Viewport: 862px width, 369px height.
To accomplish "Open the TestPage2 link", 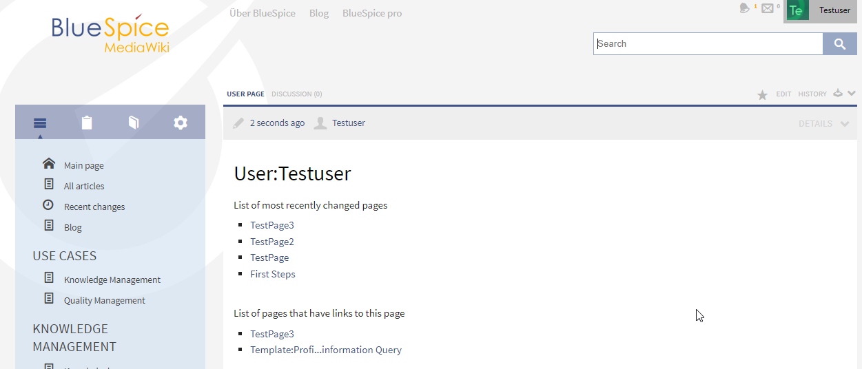I will pyautogui.click(x=271, y=242).
